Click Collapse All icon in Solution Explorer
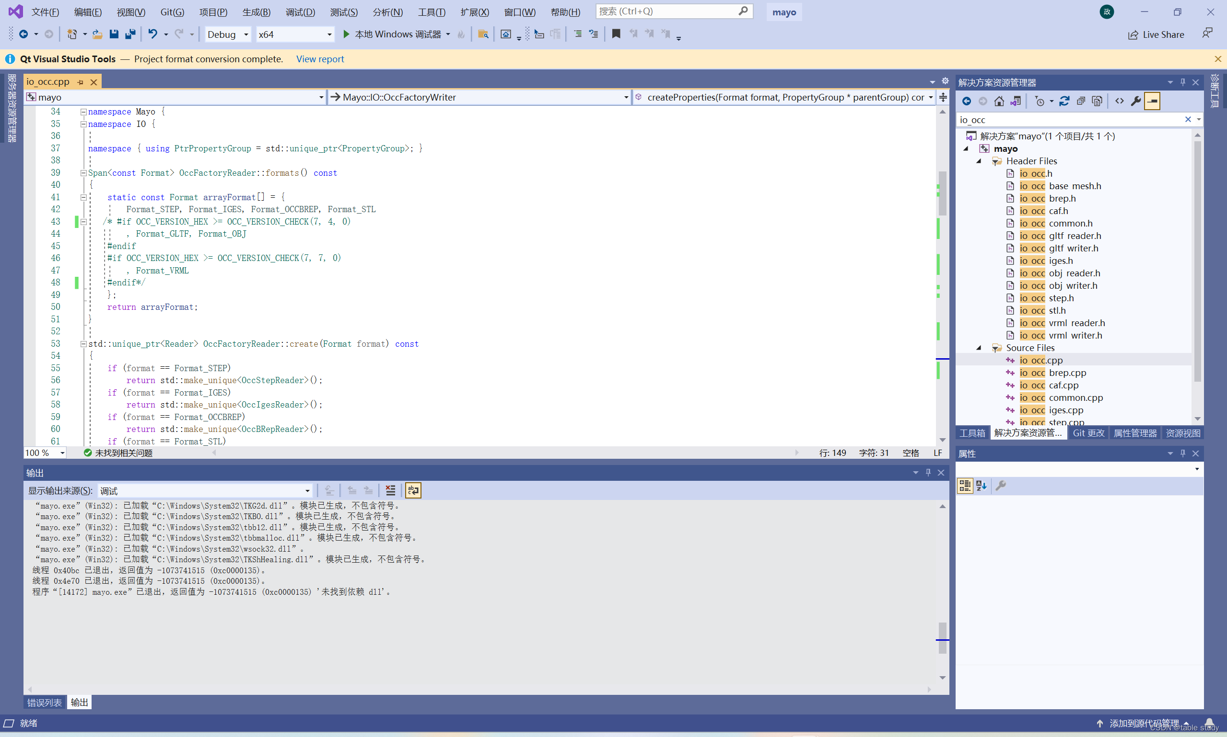1227x737 pixels. tap(1081, 102)
